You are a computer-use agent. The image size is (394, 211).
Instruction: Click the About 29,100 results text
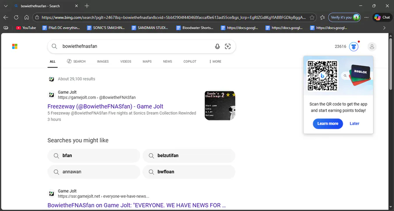(x=76, y=79)
